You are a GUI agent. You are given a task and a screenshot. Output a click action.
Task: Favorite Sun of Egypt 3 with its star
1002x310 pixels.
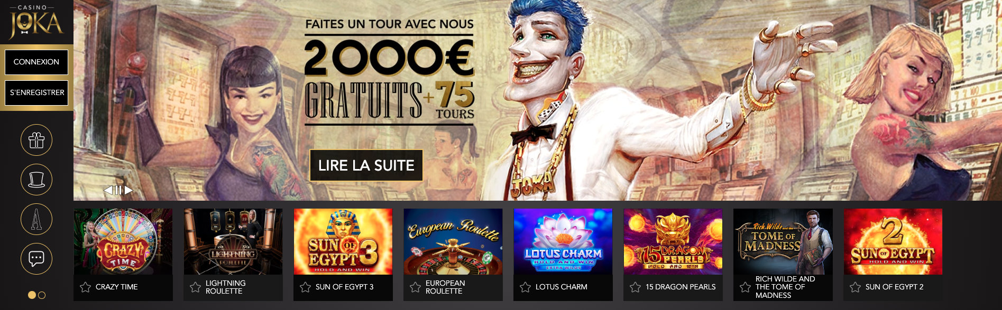point(305,287)
